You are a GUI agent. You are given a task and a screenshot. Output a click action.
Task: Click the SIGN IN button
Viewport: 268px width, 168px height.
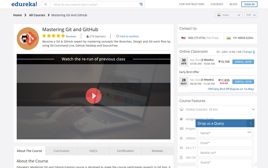249,4
